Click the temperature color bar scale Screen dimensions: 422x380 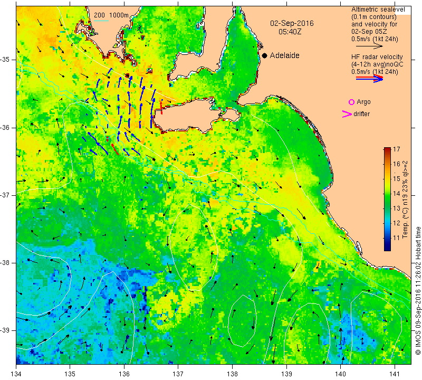[387, 199]
